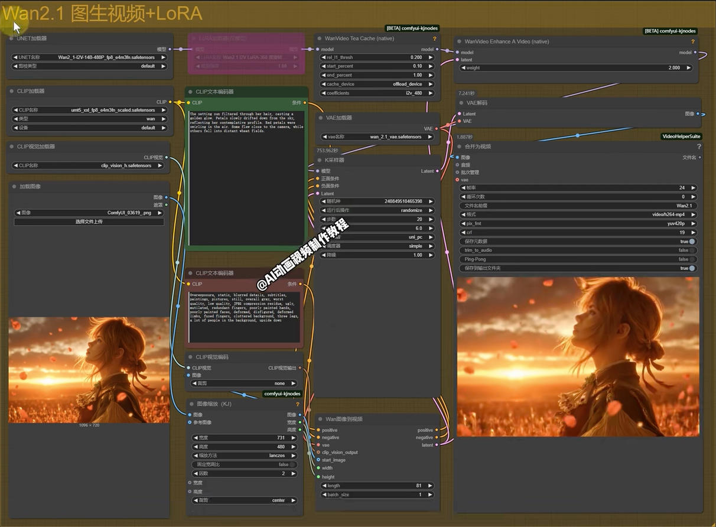Screen dimensions: 716x527
Task: Click the output video preview in 合并为视频
Action: point(578,357)
